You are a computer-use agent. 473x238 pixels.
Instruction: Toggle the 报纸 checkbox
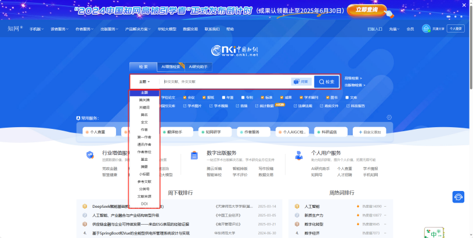click(204, 98)
